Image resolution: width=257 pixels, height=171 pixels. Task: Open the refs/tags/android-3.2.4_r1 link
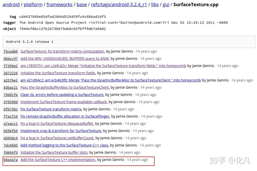(x=119, y=4)
